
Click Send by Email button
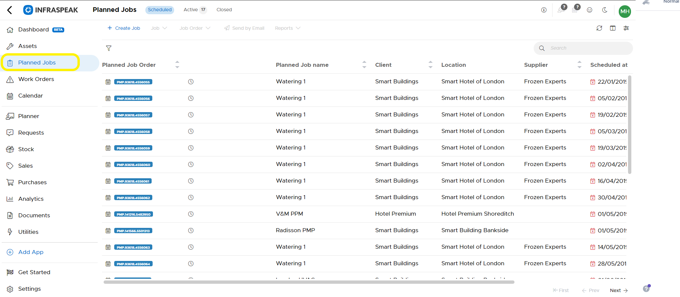click(244, 28)
